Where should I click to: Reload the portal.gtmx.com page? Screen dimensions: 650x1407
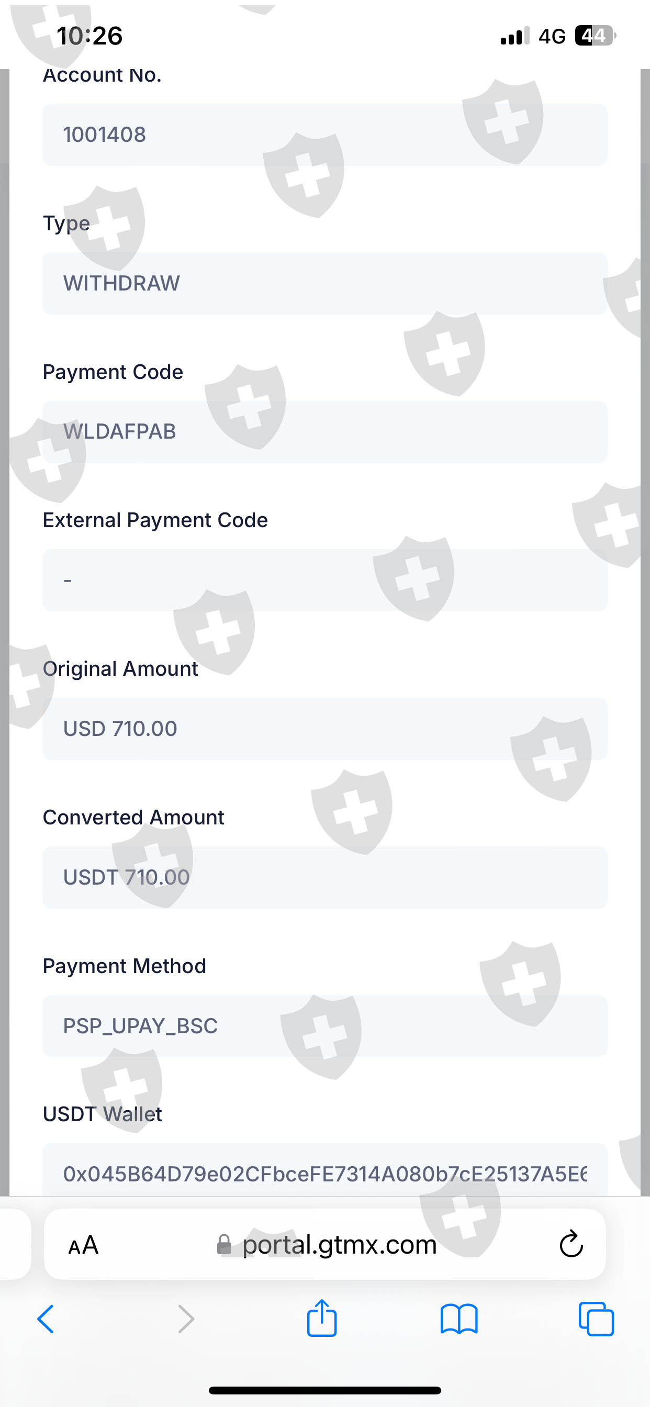(571, 1244)
